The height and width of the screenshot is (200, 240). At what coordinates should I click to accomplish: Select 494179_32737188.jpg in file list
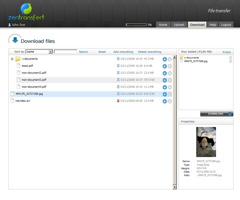[x=91, y=94]
